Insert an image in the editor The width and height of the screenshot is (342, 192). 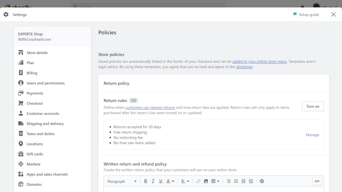click(x=206, y=181)
